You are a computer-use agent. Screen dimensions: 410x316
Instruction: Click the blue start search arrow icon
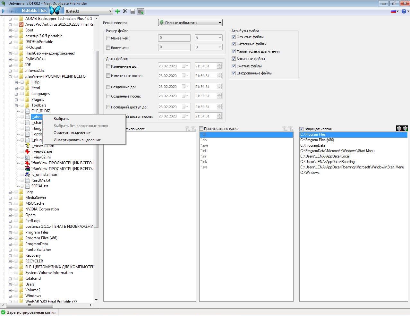click(x=4, y=11)
